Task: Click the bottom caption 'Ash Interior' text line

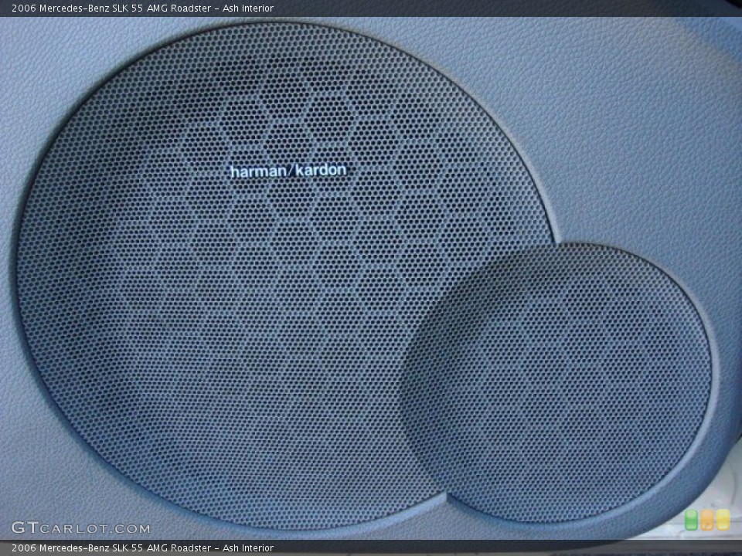Action: [248, 548]
